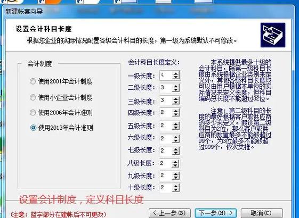Raise the 四级长度 spinner up arrow
This screenshot has height=218, width=299.
coord(176,111)
